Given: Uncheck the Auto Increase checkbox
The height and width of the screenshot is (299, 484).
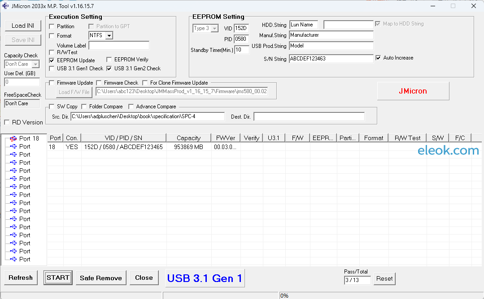Looking at the screenshot, I should [x=378, y=58].
